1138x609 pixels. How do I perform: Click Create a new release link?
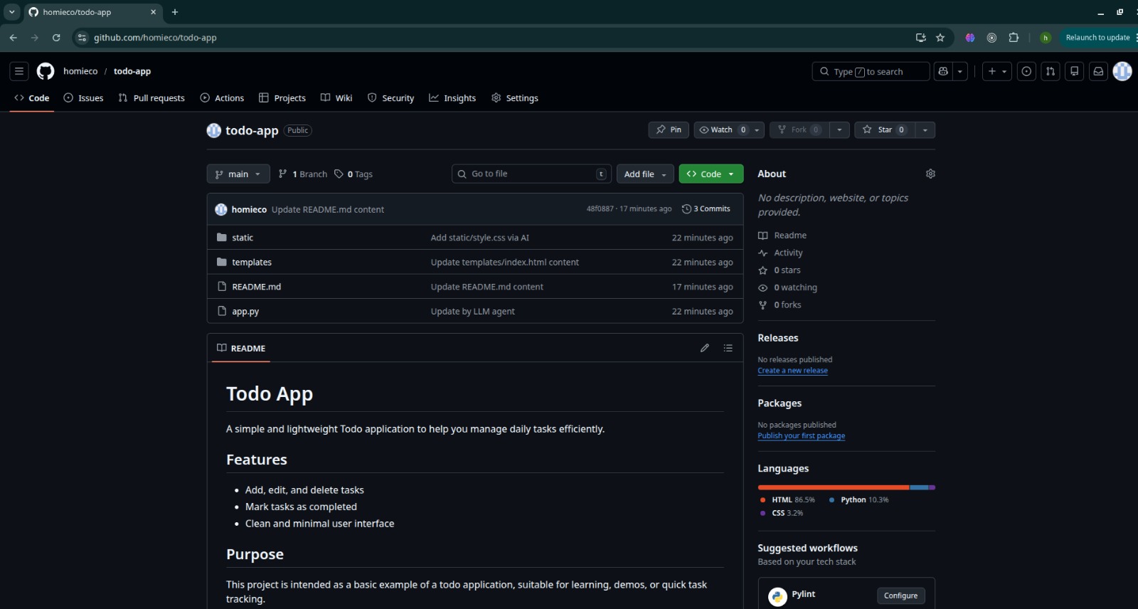[x=792, y=371]
